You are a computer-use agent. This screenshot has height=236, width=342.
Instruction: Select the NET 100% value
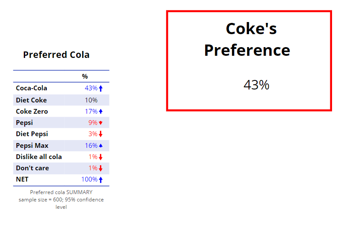pyautogui.click(x=90, y=179)
